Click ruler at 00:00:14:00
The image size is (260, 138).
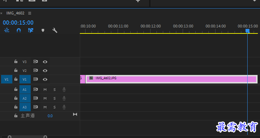(x=215, y=26)
